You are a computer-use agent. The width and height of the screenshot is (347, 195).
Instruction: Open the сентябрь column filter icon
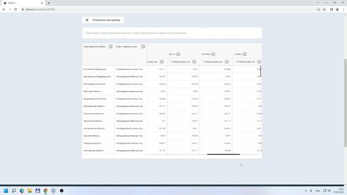click(213, 54)
